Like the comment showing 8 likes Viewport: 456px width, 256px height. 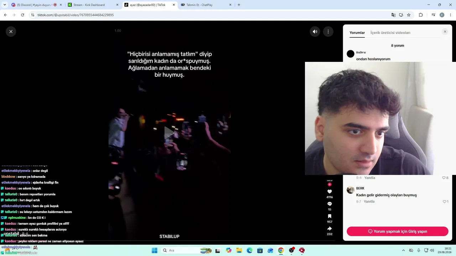444,178
